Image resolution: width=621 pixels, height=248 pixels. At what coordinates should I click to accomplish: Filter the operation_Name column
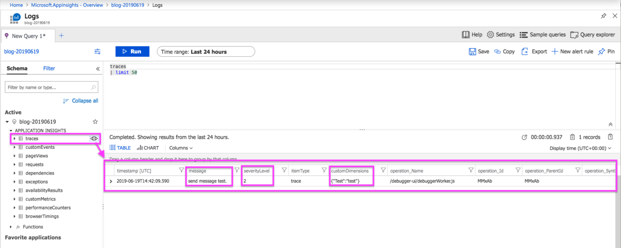[x=471, y=170]
